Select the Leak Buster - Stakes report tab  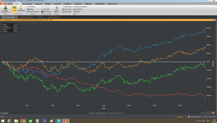26,17
